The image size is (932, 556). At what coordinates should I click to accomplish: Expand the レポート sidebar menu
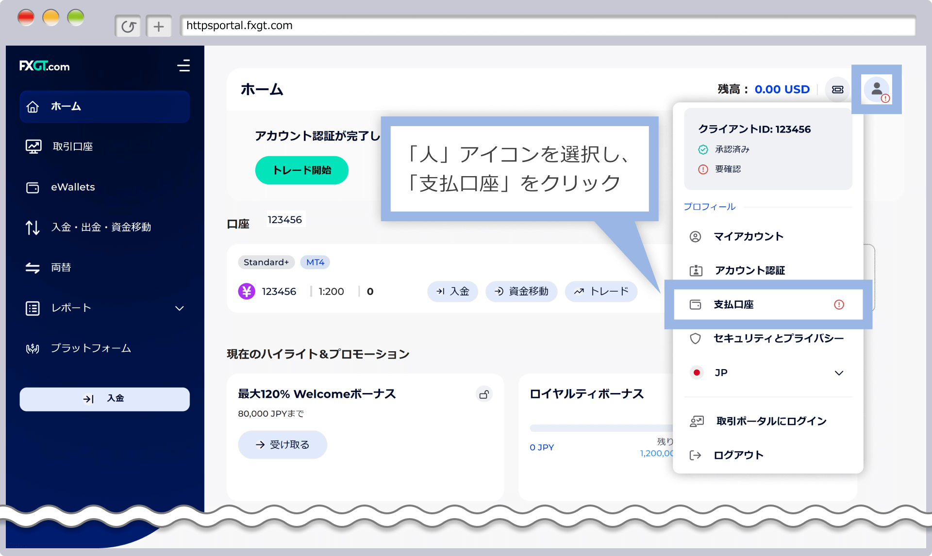180,308
